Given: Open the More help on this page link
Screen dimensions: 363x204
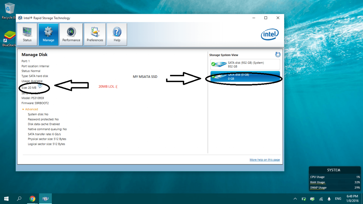Looking at the screenshot, I should pos(264,160).
